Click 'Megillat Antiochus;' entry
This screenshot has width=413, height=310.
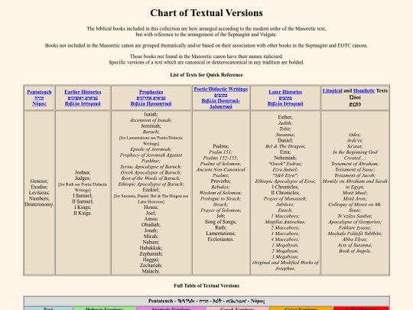(x=285, y=222)
